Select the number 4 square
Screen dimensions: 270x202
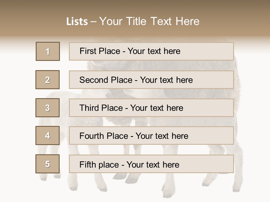pyautogui.click(x=48, y=136)
